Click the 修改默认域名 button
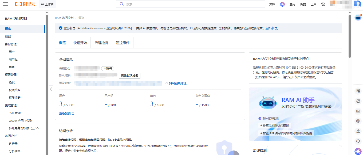Viewport: 363px width, 155px height. coord(130,76)
